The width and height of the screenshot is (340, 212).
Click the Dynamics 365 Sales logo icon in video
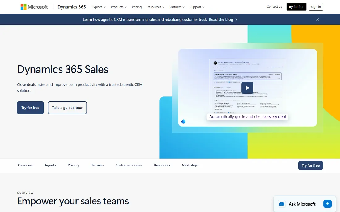pyautogui.click(x=183, y=121)
